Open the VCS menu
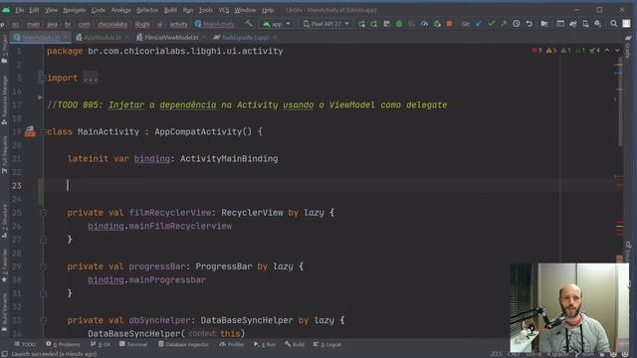The height and width of the screenshot is (358, 637). click(224, 10)
